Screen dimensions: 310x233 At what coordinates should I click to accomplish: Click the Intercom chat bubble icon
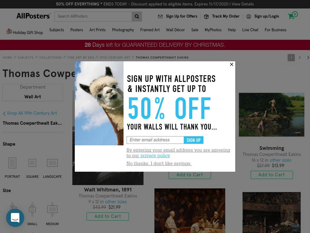click(15, 218)
